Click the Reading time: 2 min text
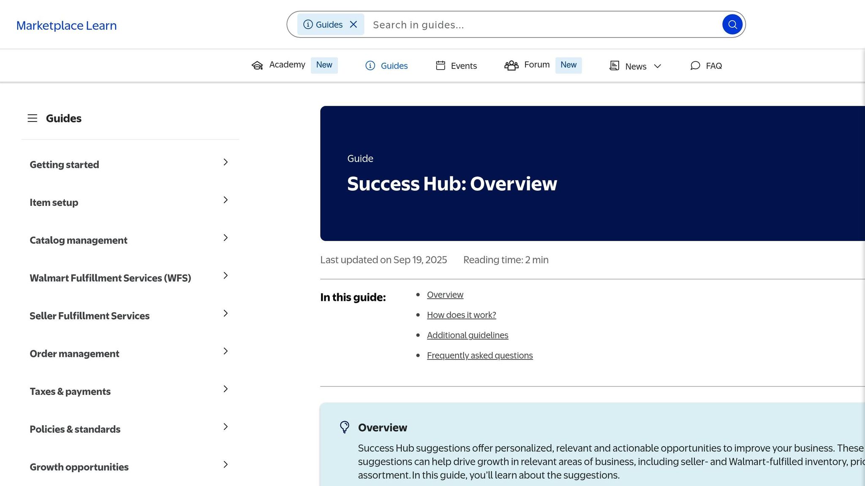Image resolution: width=865 pixels, height=486 pixels. pos(506,260)
